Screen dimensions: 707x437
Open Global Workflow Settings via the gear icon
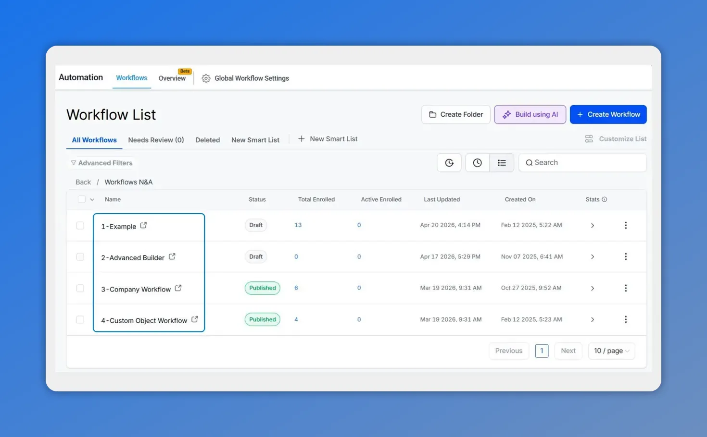pos(206,78)
